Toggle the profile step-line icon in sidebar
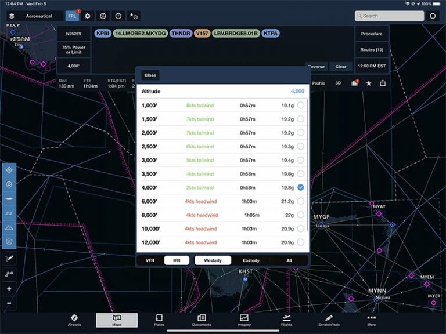This screenshot has width=446, height=334. pyautogui.click(x=9, y=213)
